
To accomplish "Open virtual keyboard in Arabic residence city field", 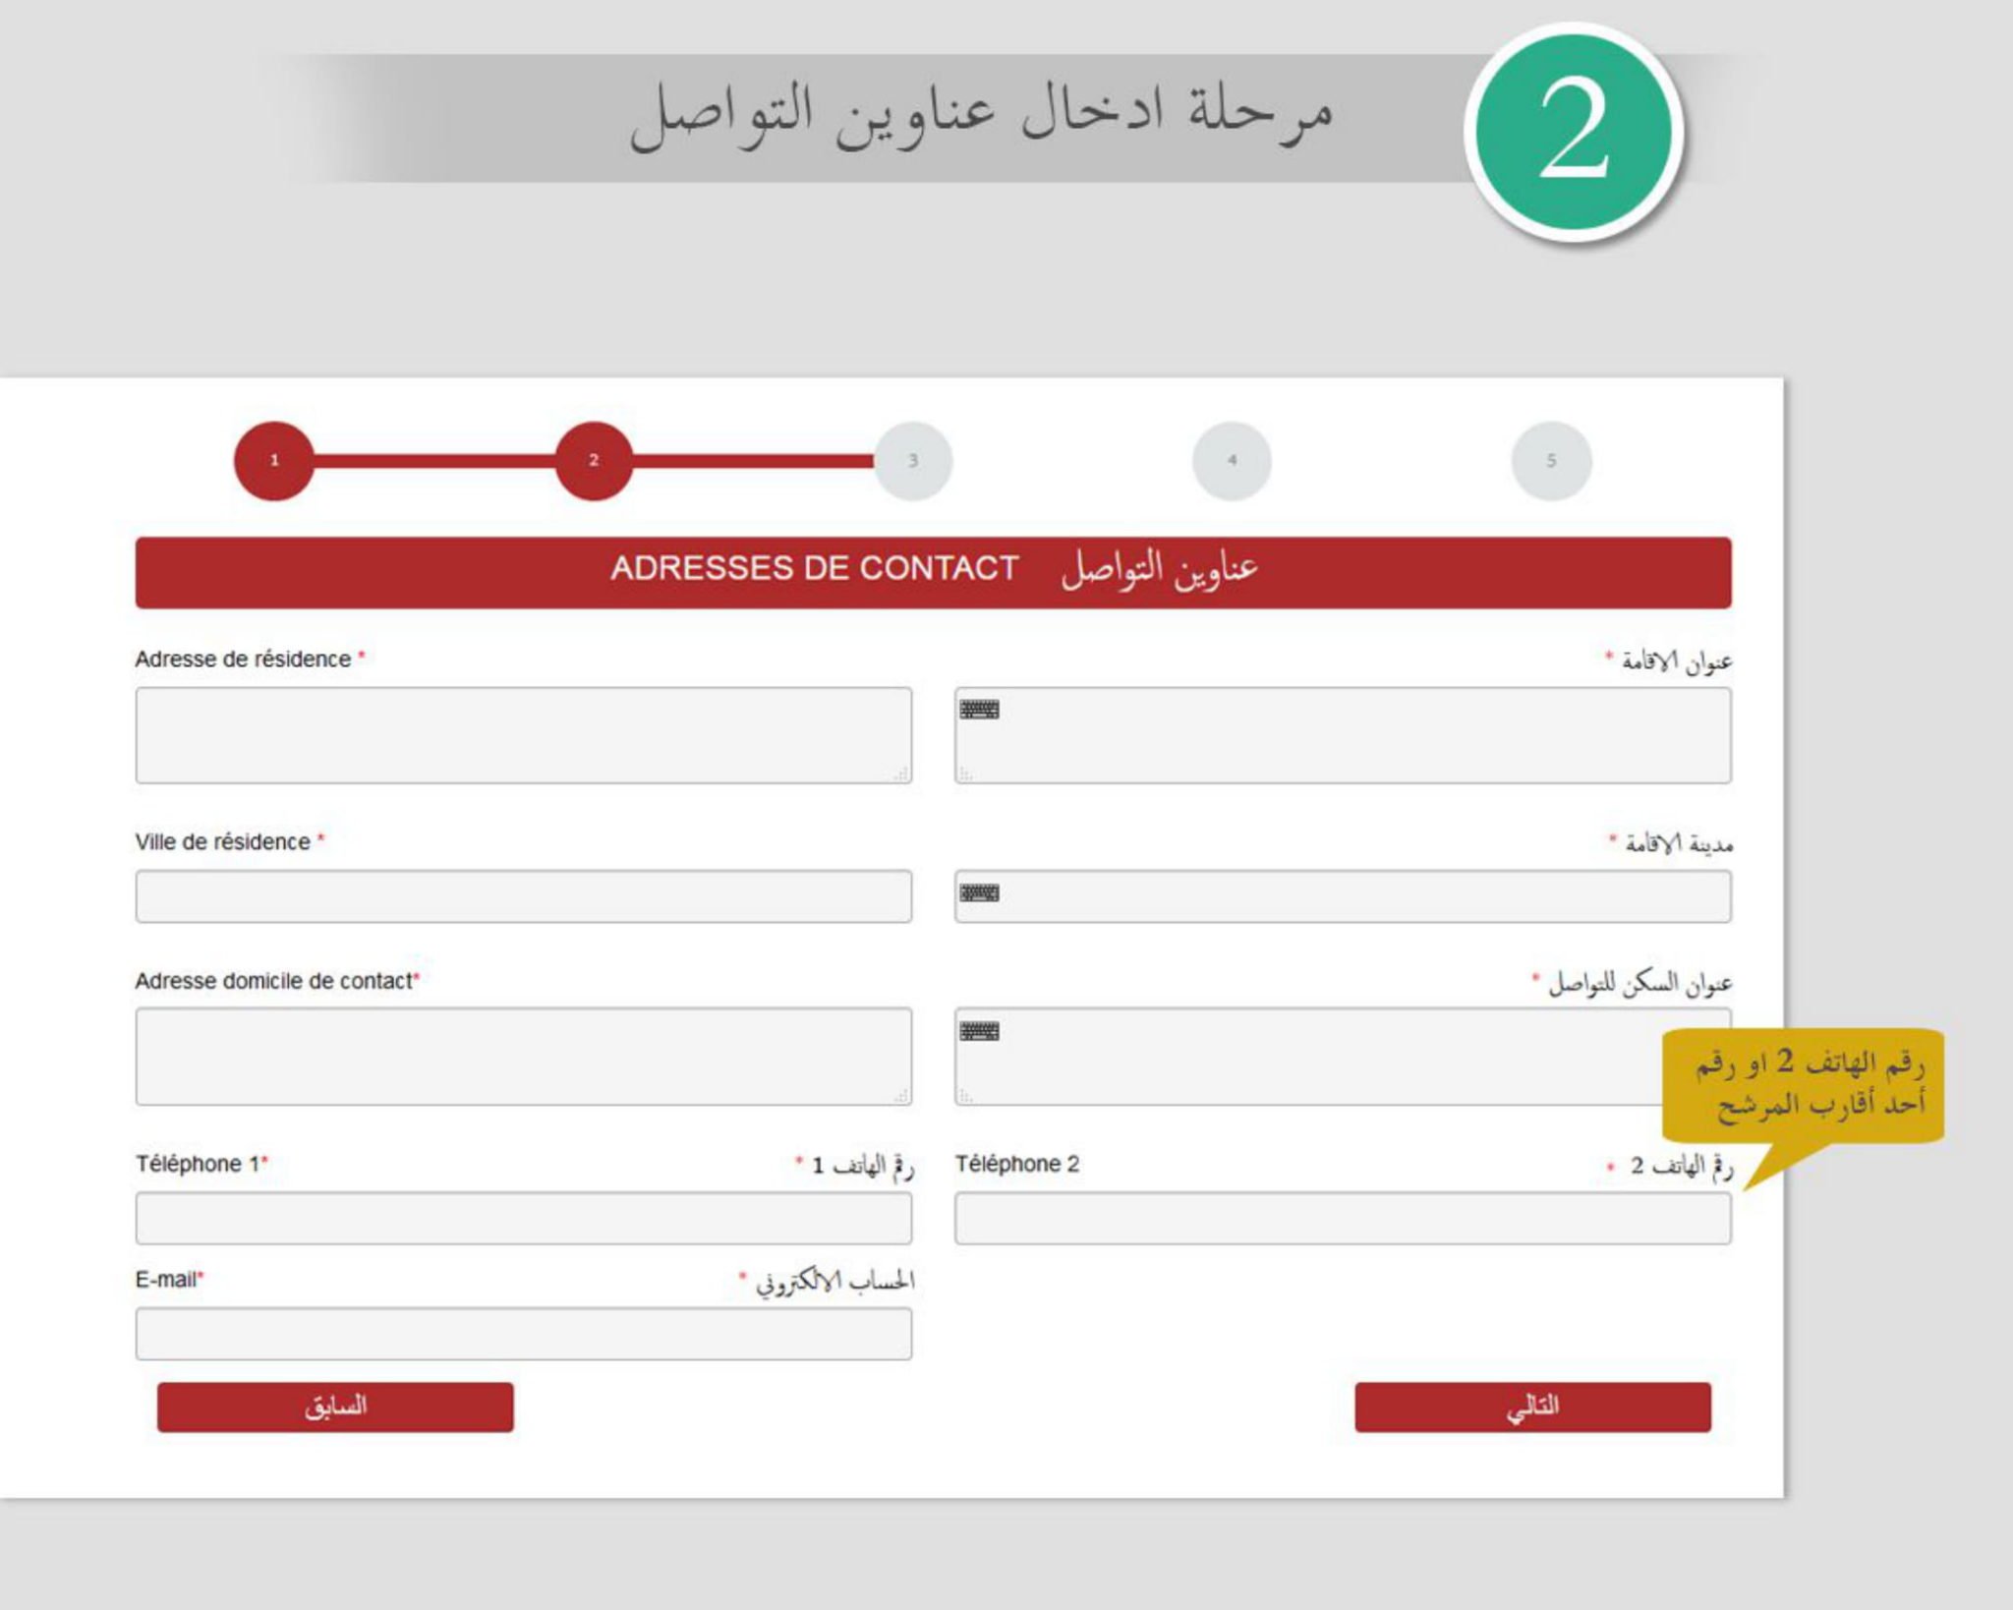I will [979, 892].
